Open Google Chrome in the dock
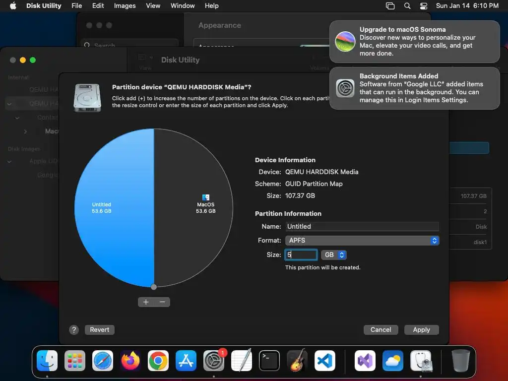The width and height of the screenshot is (508, 381). (158, 360)
